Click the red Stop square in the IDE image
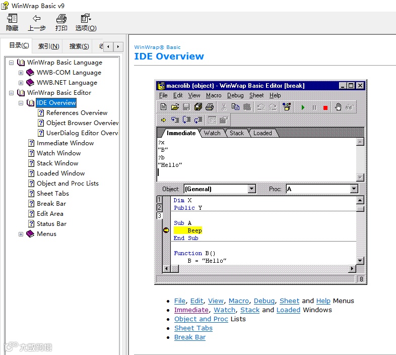The height and width of the screenshot is (355, 396). click(x=325, y=108)
